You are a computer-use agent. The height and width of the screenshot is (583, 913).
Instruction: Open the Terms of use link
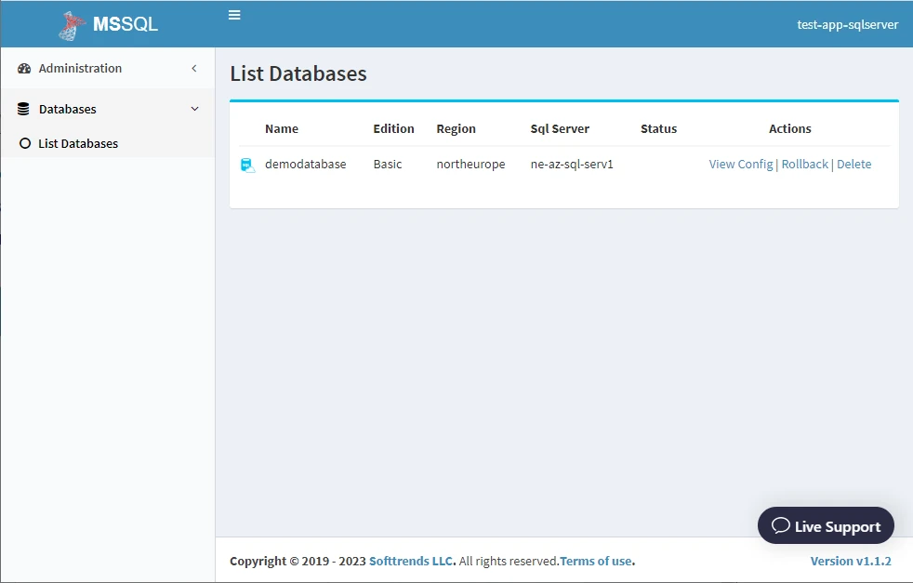(x=596, y=561)
